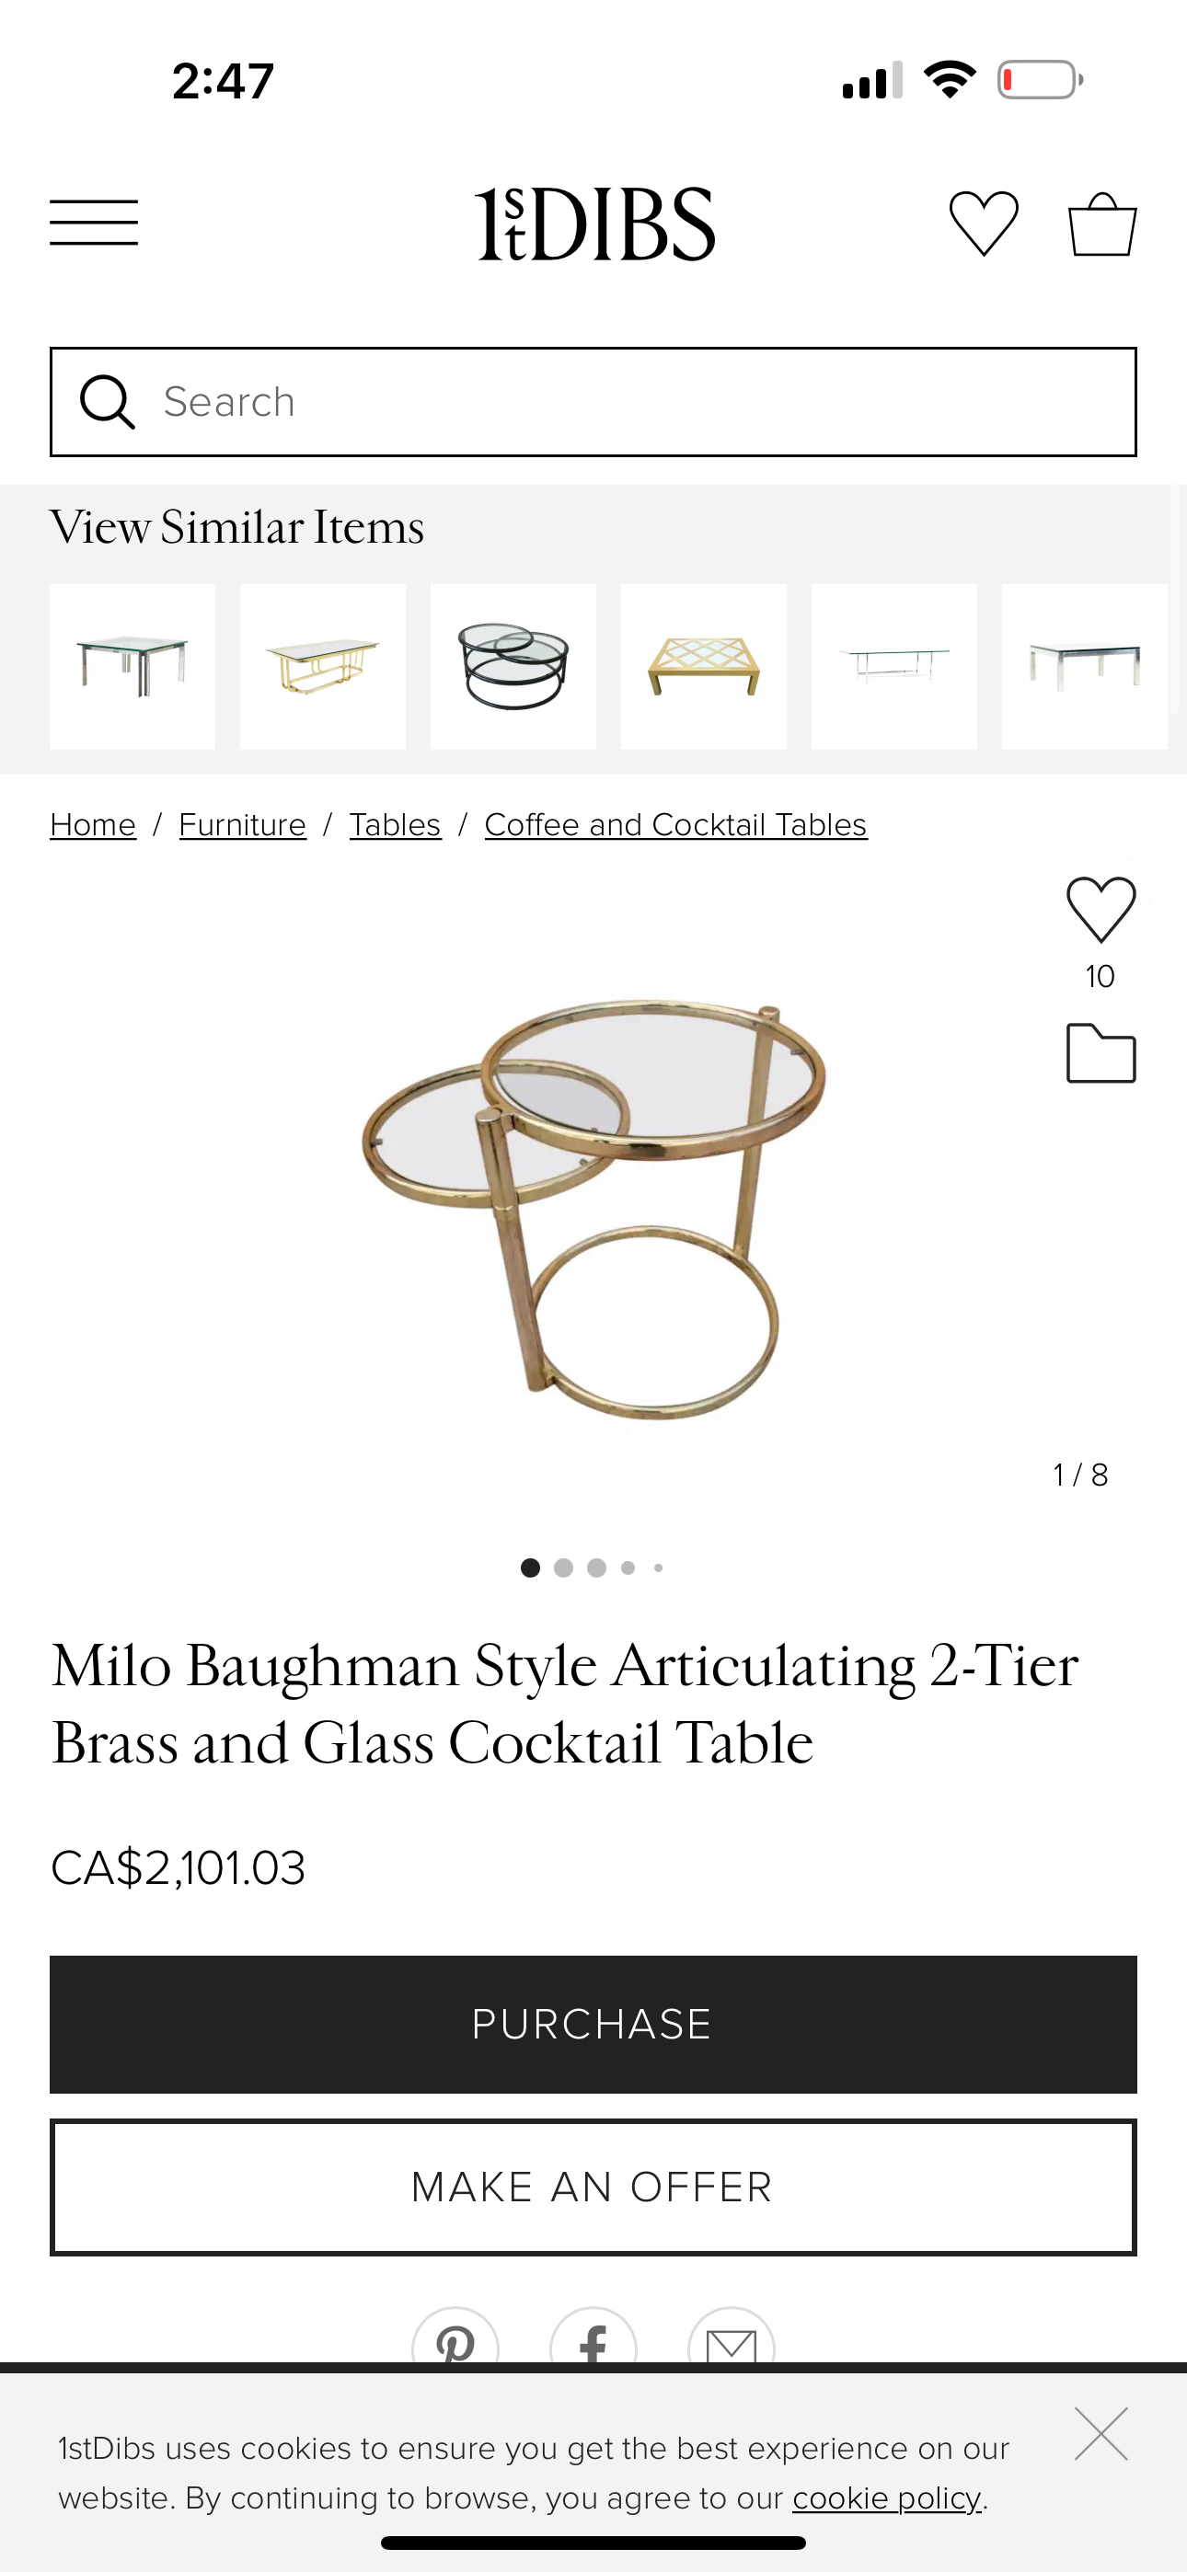Share item on Facebook
Screen dimensions: 1187x2572
[x=593, y=2341]
